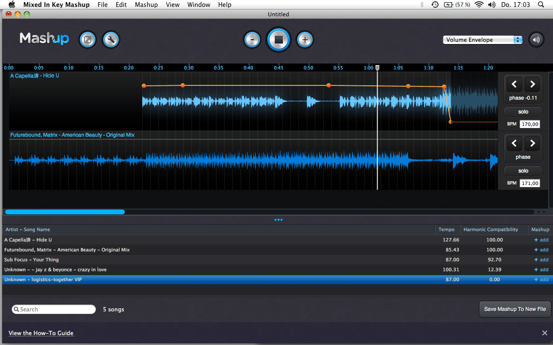Zoom in with the plus button
553x345 pixels.
pyautogui.click(x=305, y=40)
